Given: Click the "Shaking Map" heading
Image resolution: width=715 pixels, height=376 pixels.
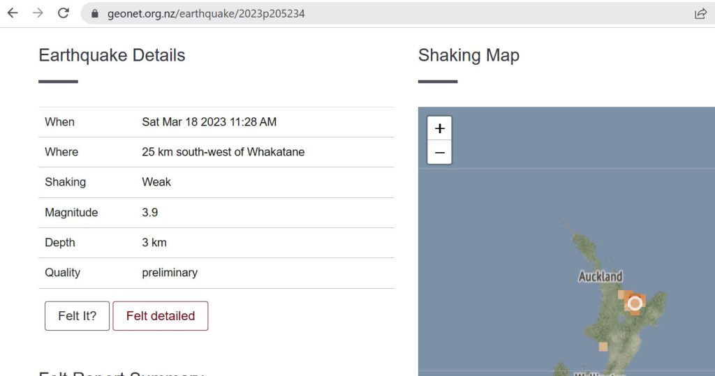Looking at the screenshot, I should pos(469,56).
